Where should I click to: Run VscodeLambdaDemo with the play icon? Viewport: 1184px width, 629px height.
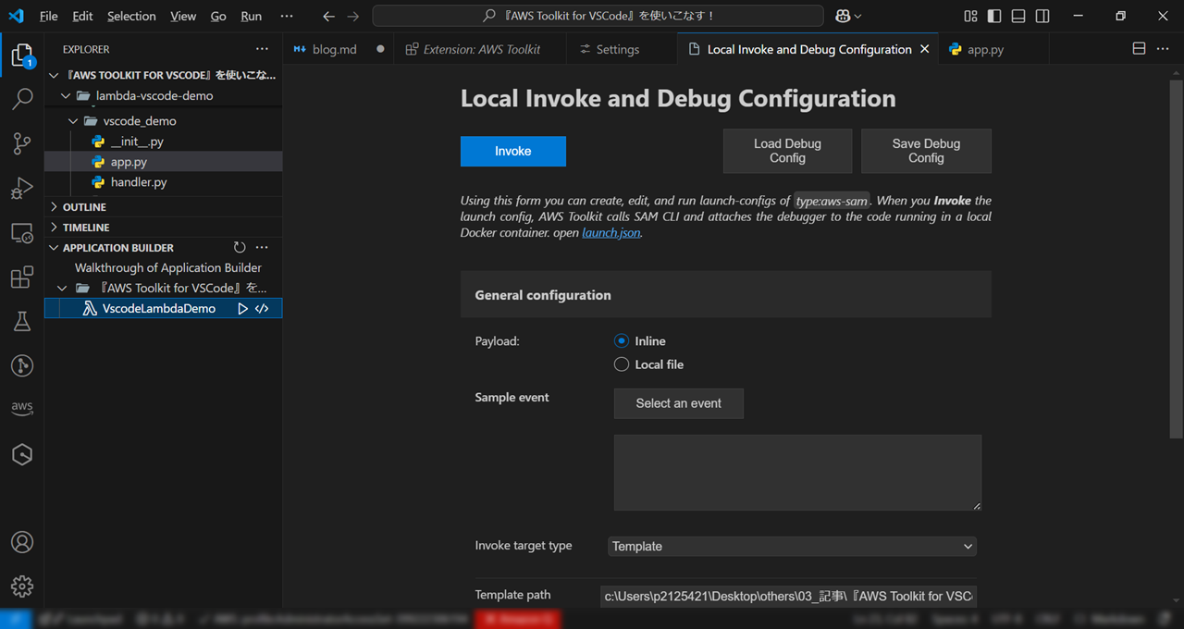coord(243,308)
